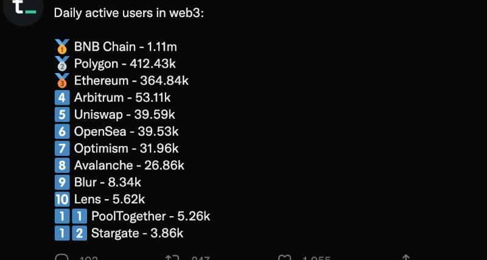487x260 pixels.
Task: Click the number 10 emoji beside Lens
Action: (x=62, y=199)
